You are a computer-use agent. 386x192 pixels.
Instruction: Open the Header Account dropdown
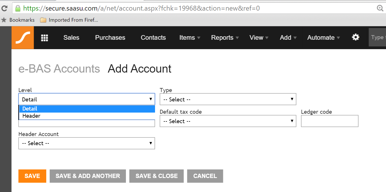point(87,143)
